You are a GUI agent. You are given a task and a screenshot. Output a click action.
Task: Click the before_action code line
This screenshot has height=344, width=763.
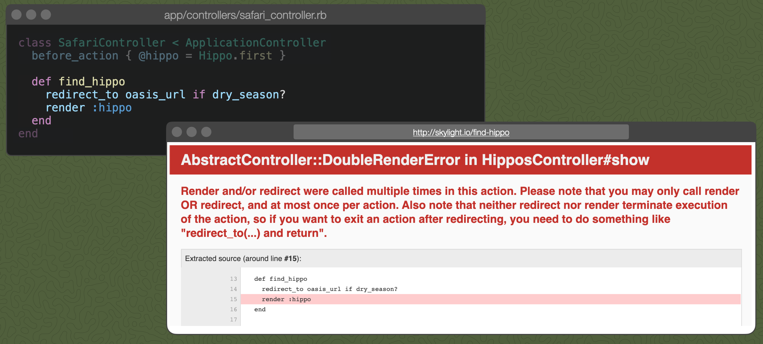tap(158, 55)
